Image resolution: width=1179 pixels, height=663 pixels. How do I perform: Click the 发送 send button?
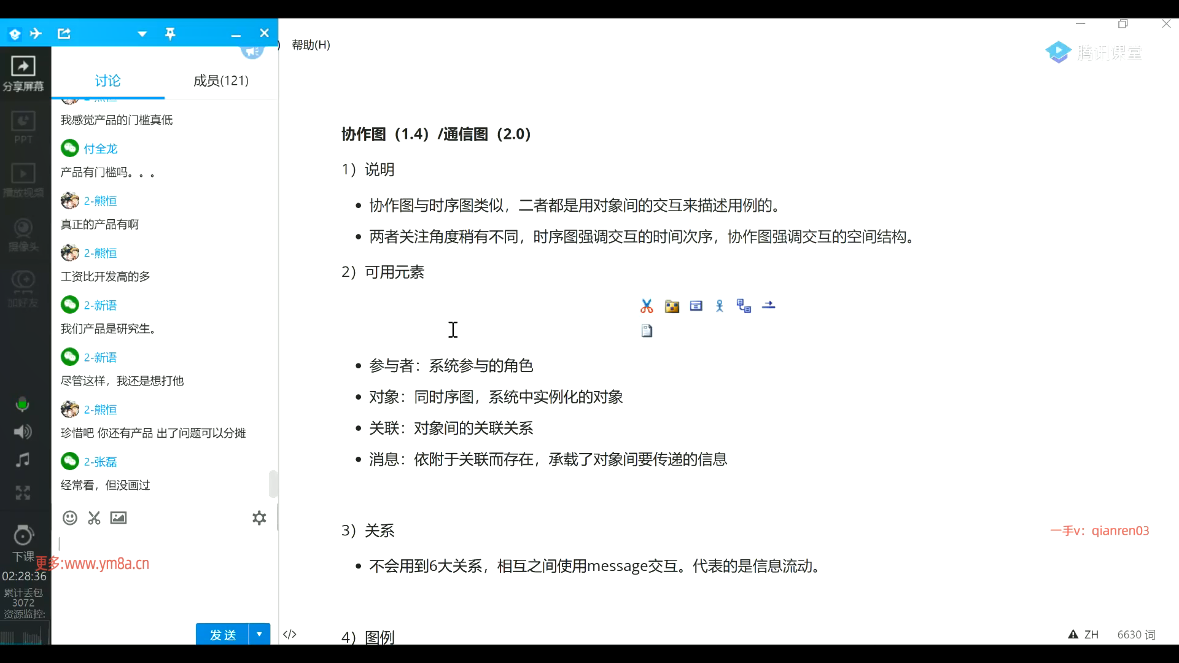(x=222, y=634)
